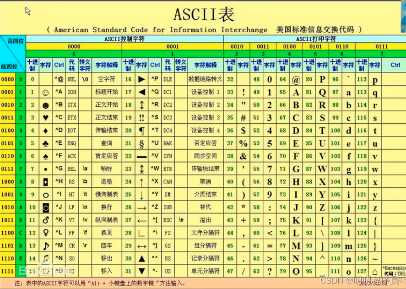
Task: Click the ? character beside 63
Action: tap(270, 271)
